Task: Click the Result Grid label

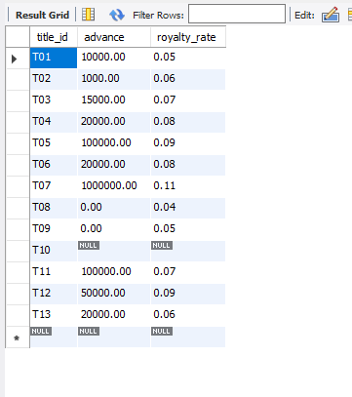Action: click(x=42, y=15)
